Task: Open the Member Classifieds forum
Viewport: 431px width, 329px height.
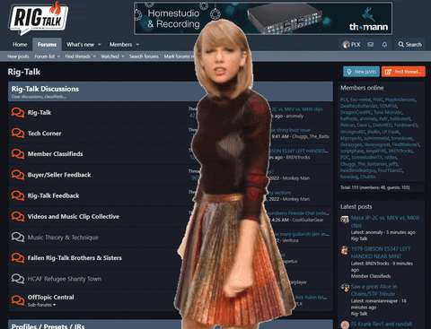Action: [x=55, y=154]
